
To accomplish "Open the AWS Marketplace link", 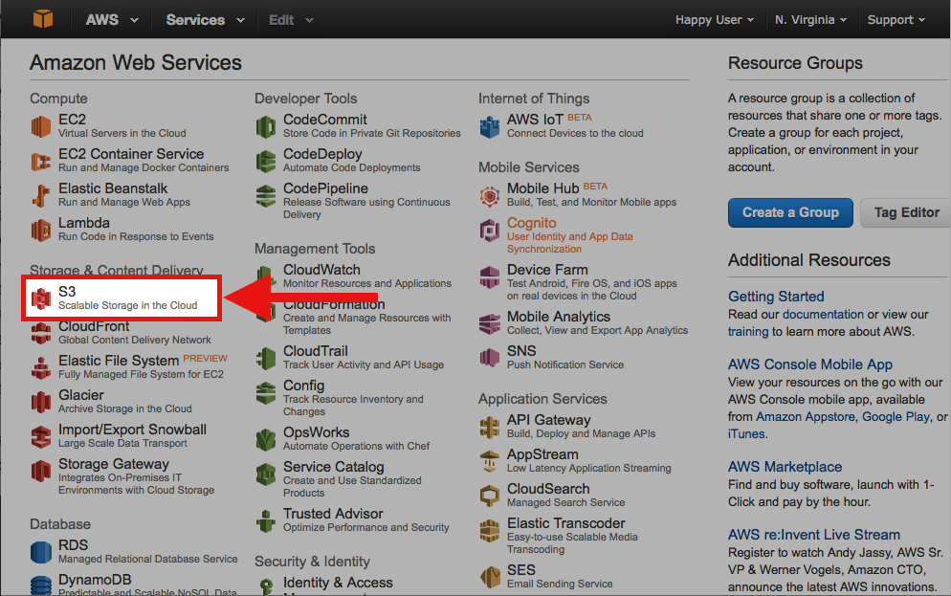I will coord(785,467).
